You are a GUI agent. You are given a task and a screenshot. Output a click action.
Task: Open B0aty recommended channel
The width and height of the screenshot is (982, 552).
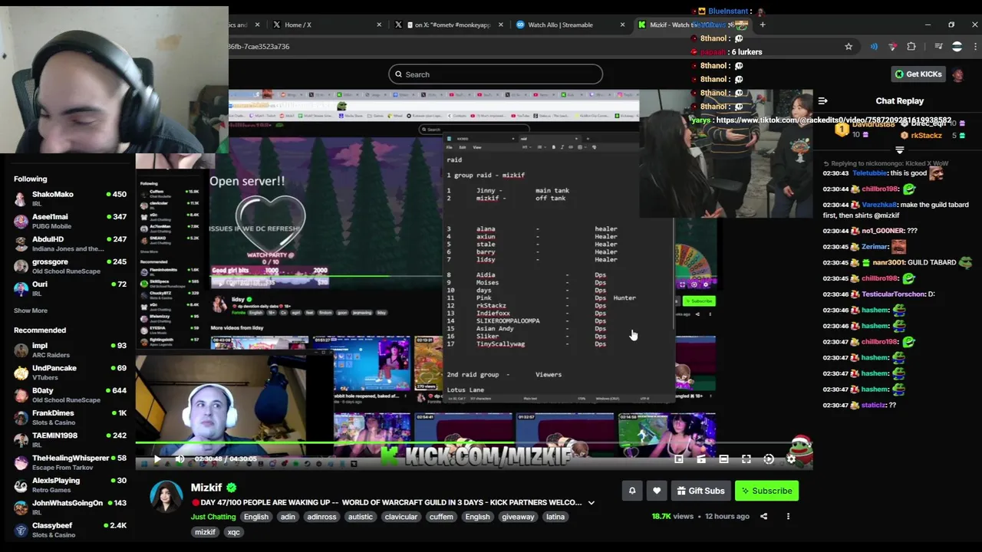click(x=70, y=395)
